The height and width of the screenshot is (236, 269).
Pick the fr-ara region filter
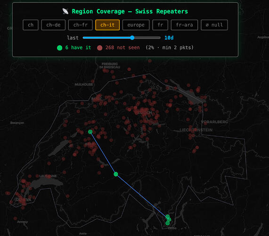pos(184,25)
